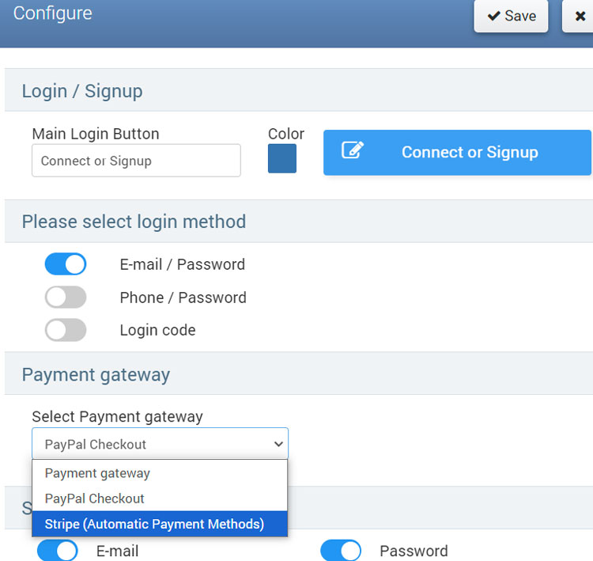This screenshot has height=561, width=593.
Task: Enable the Phone / Password login method
Action: point(66,298)
